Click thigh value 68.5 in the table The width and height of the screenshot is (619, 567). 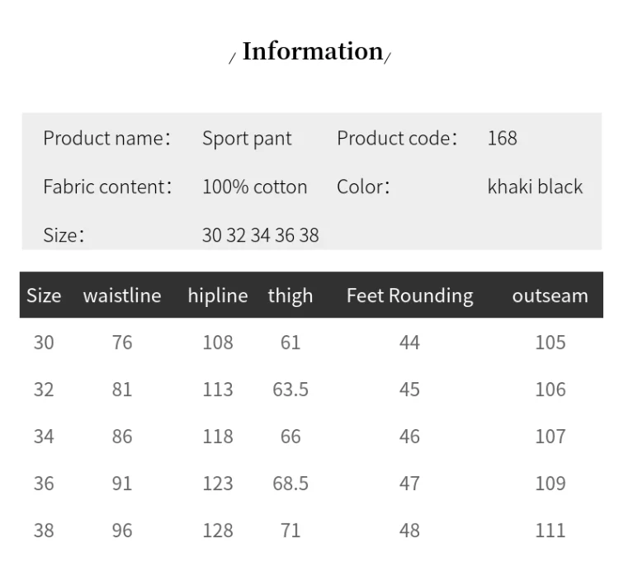[x=291, y=483]
